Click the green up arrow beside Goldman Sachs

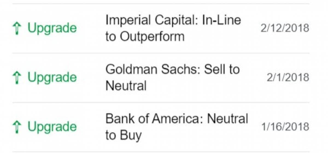[17, 78]
